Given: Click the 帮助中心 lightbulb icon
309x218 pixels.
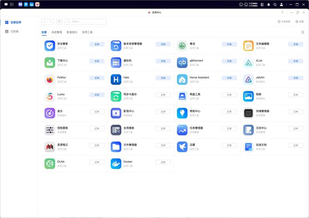Looking at the screenshot, I should coord(182,113).
